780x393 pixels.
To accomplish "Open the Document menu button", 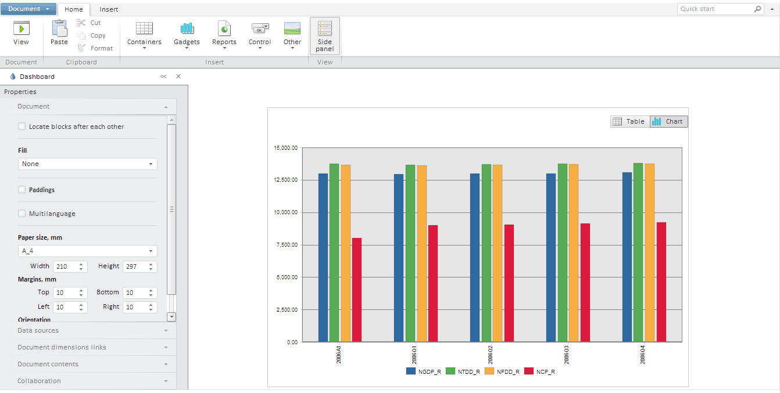I will [x=28, y=9].
